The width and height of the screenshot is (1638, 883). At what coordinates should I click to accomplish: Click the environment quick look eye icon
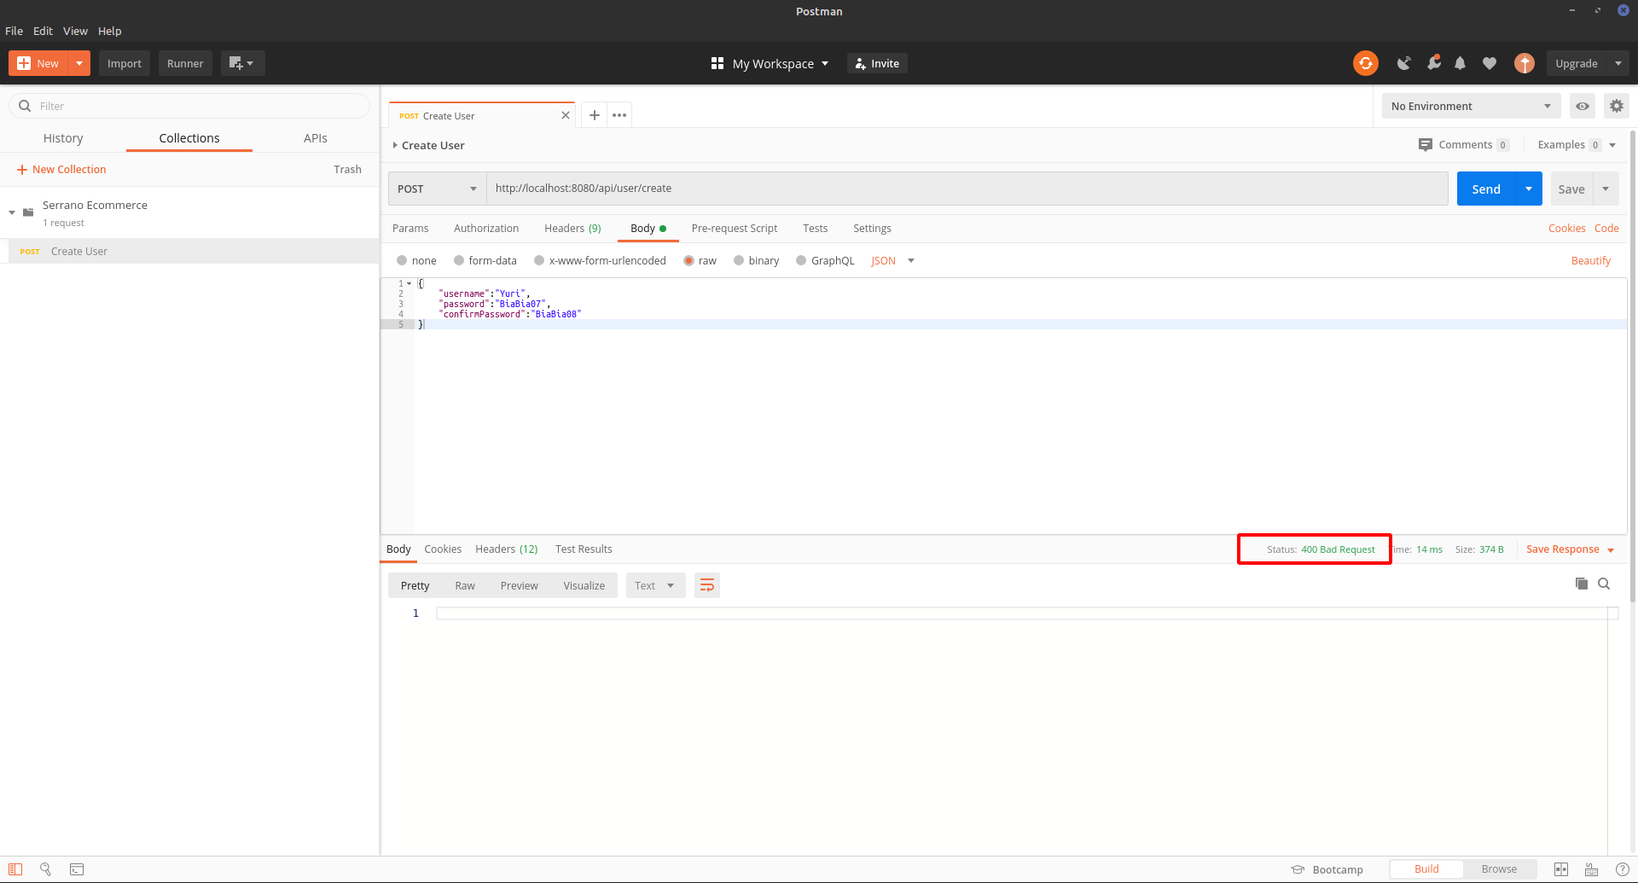point(1583,106)
